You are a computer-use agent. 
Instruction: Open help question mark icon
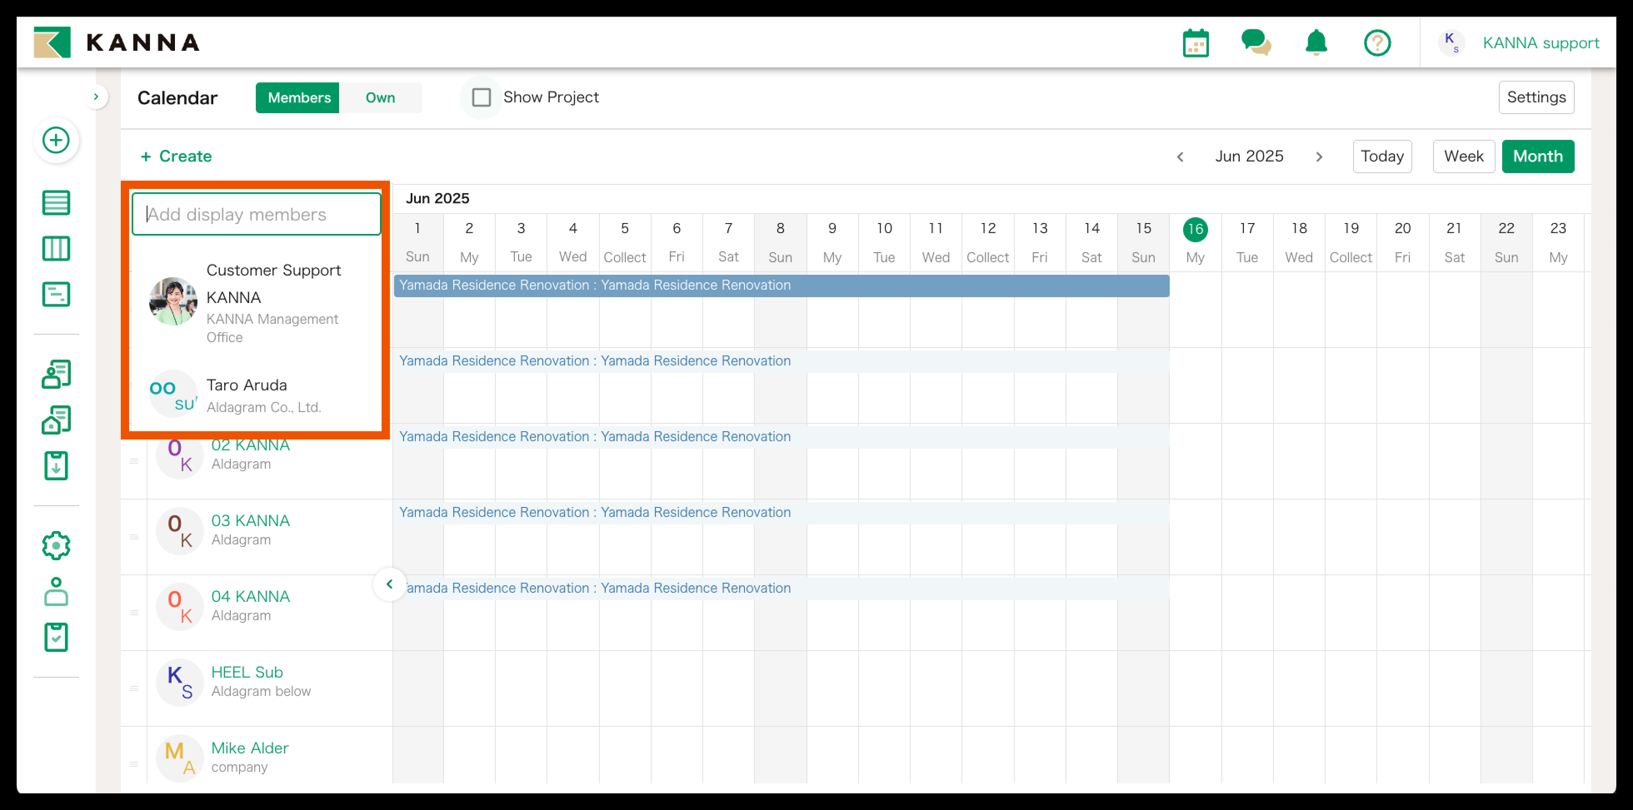click(x=1377, y=43)
